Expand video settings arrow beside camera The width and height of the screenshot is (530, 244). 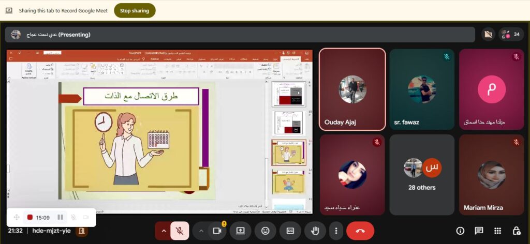click(201, 231)
